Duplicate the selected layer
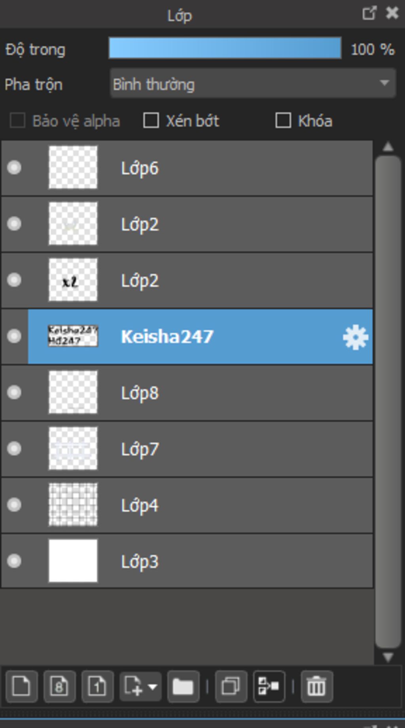Screen dimensions: 405x728 point(231,686)
